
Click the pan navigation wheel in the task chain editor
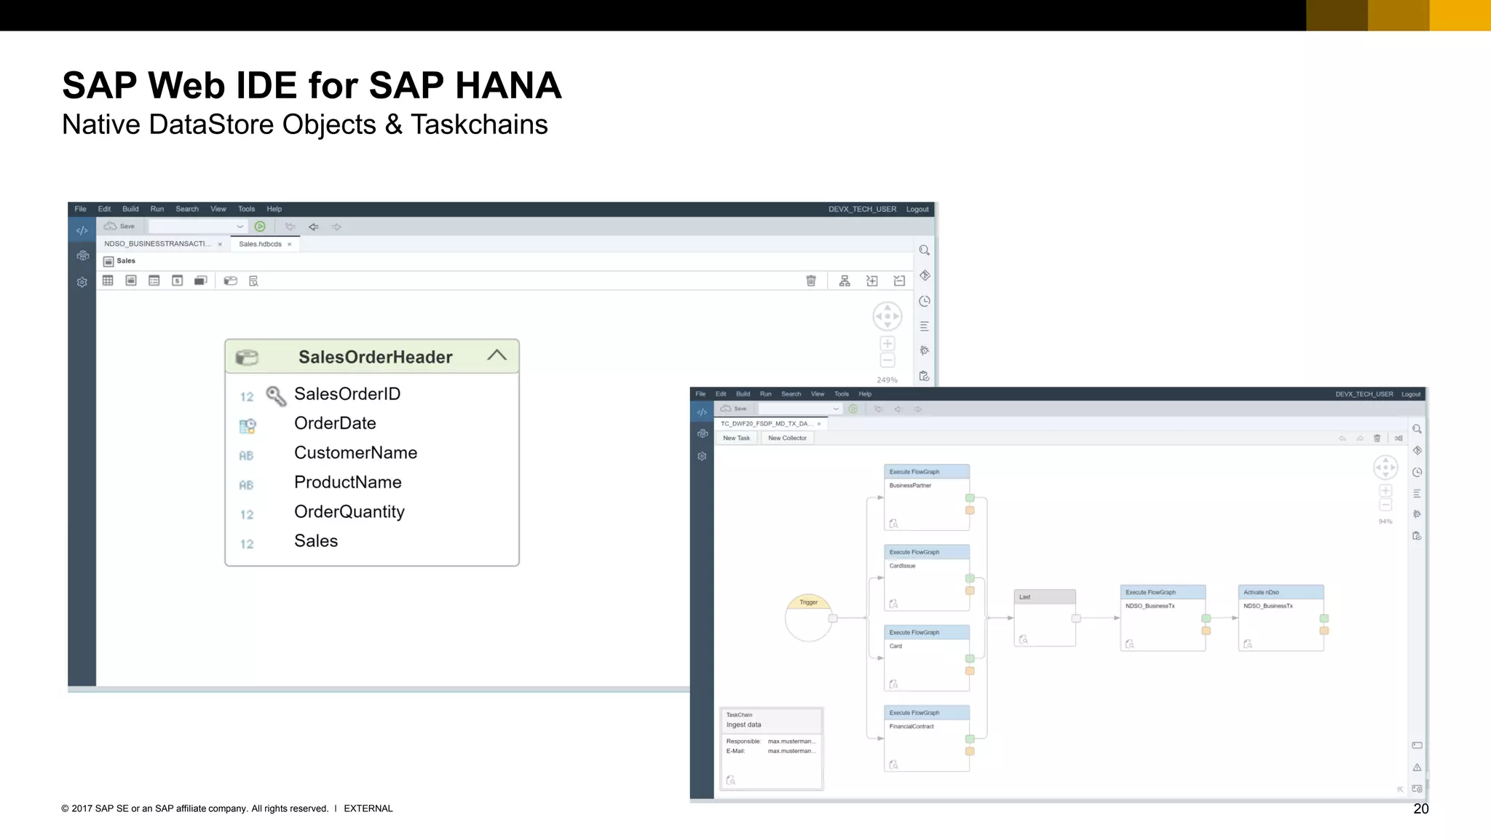tap(1385, 467)
